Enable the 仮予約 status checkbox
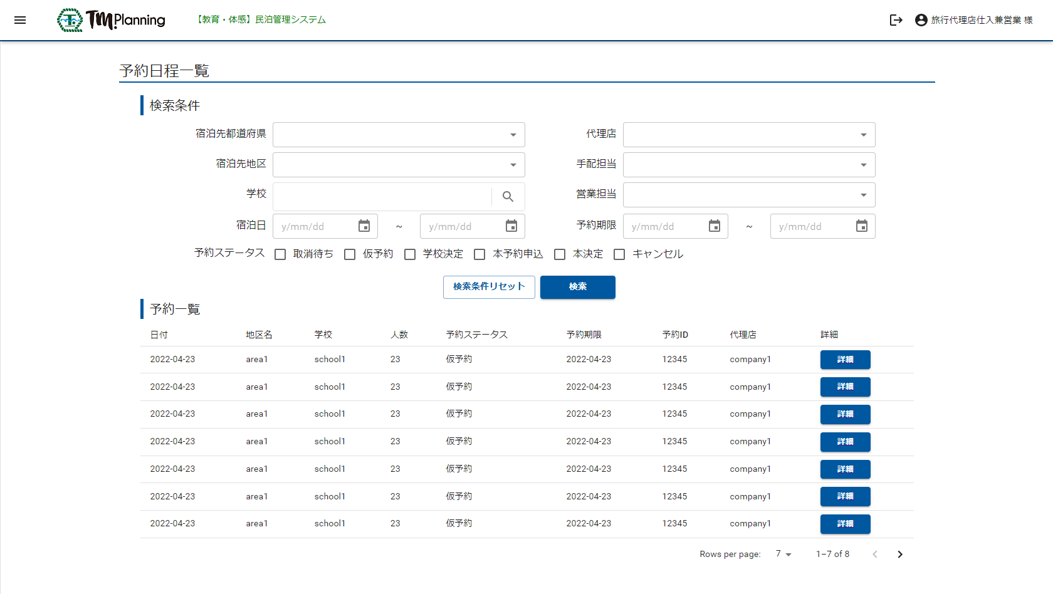The width and height of the screenshot is (1053, 594). pos(350,254)
